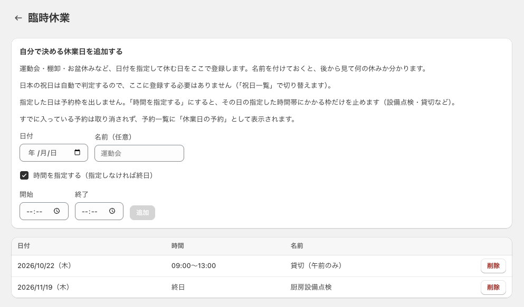Viewport: 524px width, 307px height.
Task: Open the clock picker in 終了 time field
Action: 112,211
